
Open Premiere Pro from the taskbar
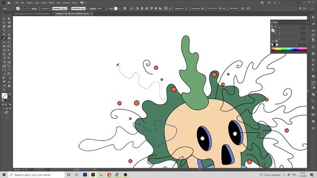[x=85, y=175]
